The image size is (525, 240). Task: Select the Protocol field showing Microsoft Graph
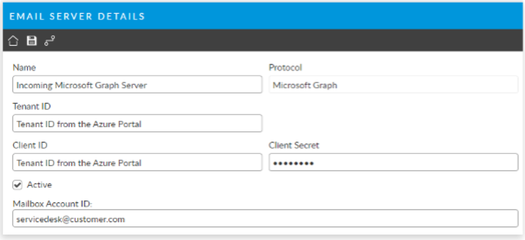pos(393,85)
